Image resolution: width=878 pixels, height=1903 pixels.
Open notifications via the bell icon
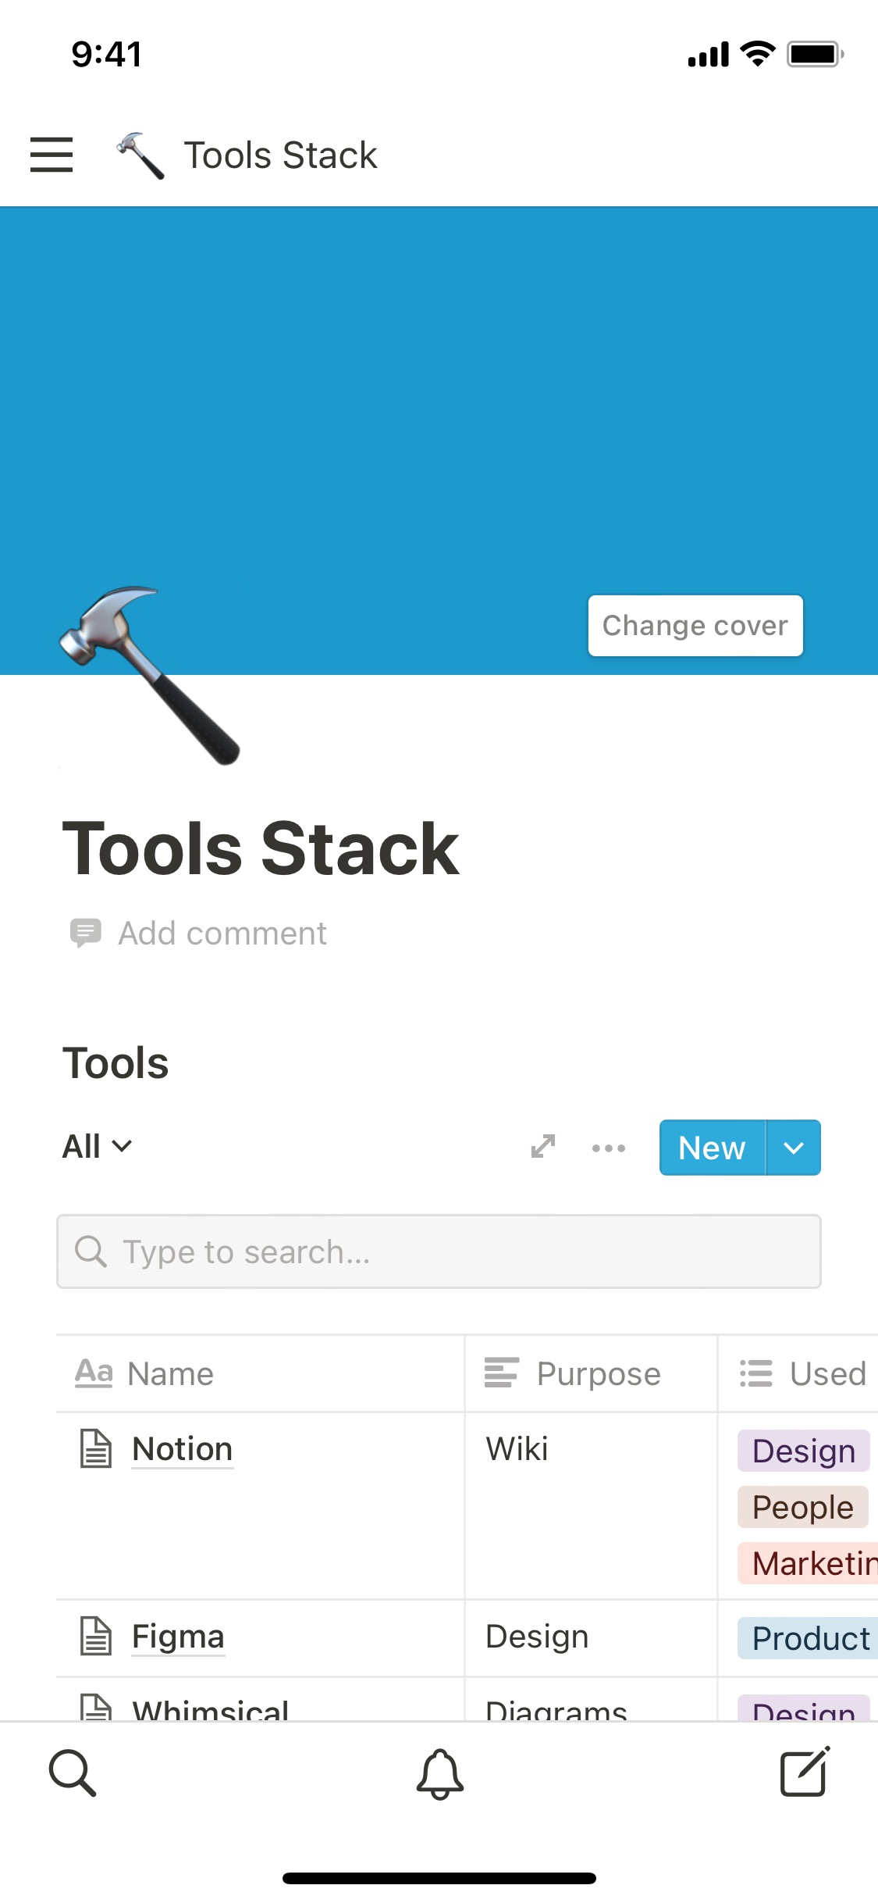(439, 1775)
